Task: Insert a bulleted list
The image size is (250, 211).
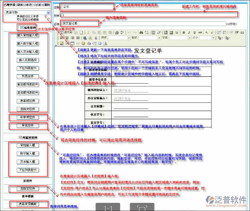Action: pyautogui.click(x=225, y=33)
